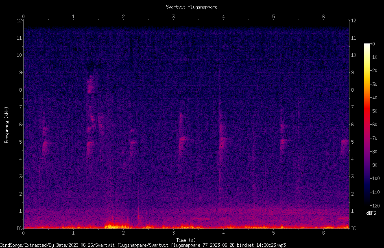The width and height of the screenshot is (384, 248).
Task: Click the "-40" color scale value
Action: click(374, 98)
